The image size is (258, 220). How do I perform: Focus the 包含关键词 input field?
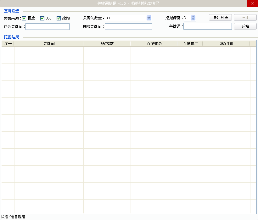48,26
